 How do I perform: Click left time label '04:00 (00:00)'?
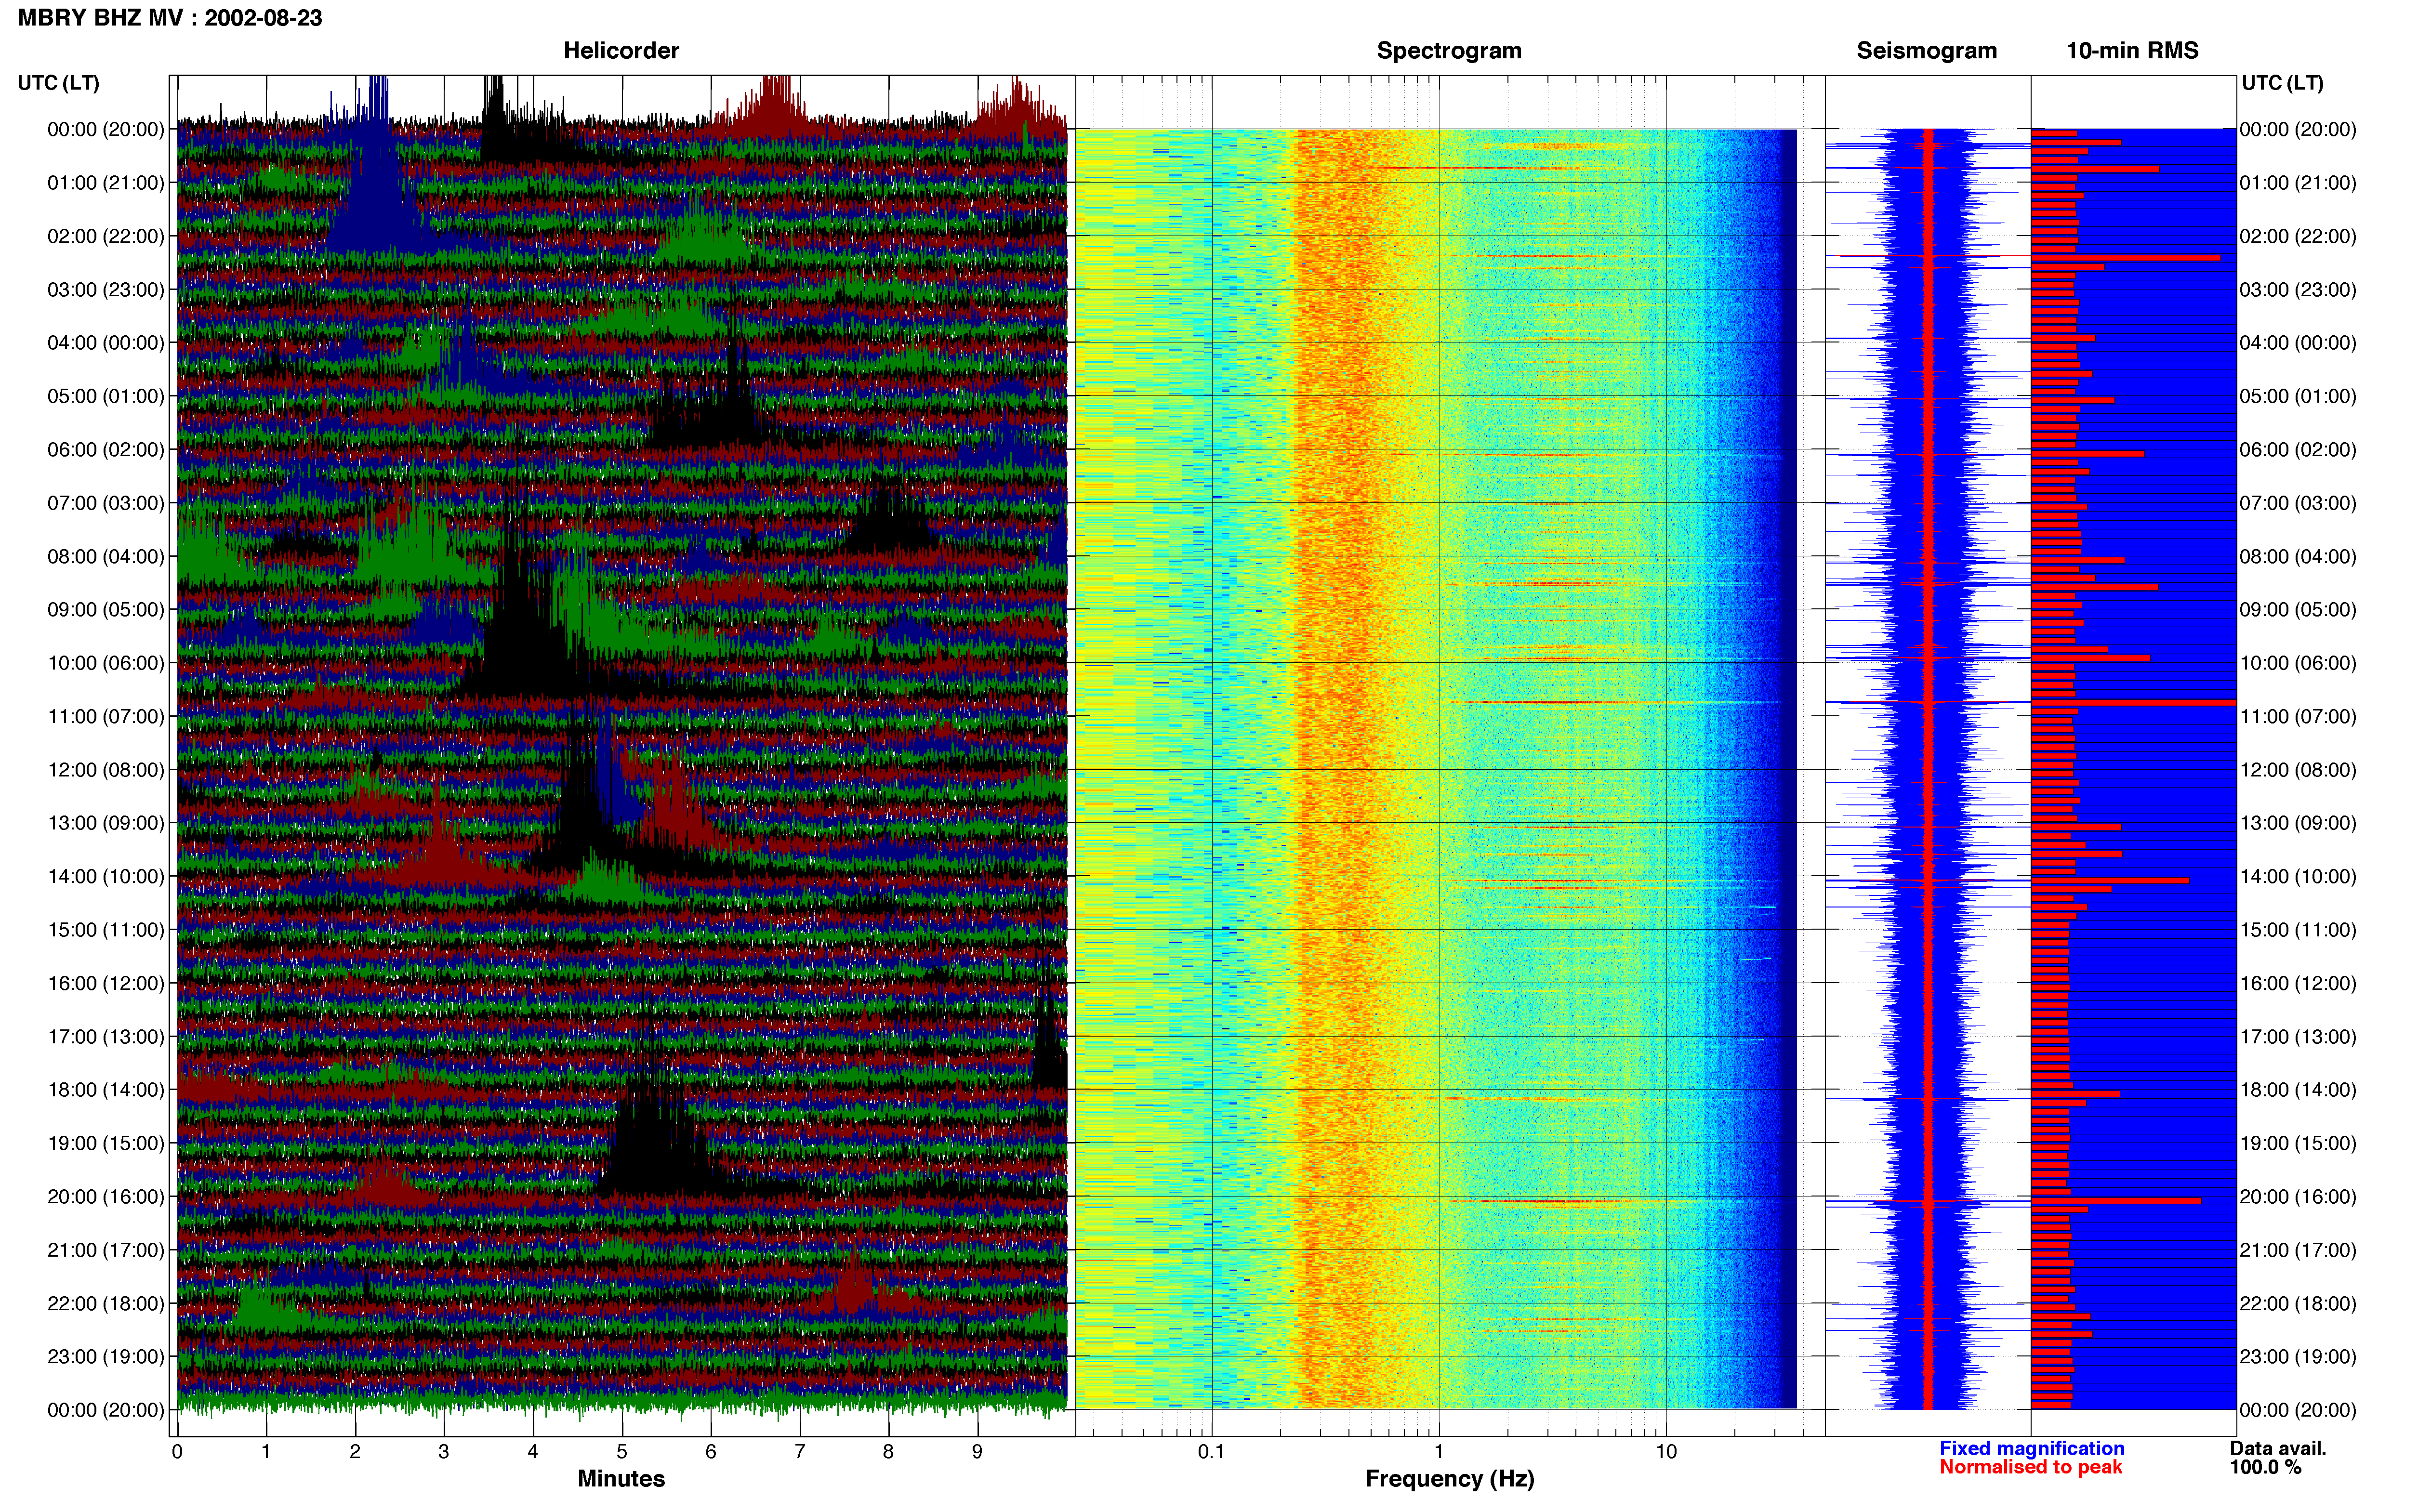pos(106,343)
